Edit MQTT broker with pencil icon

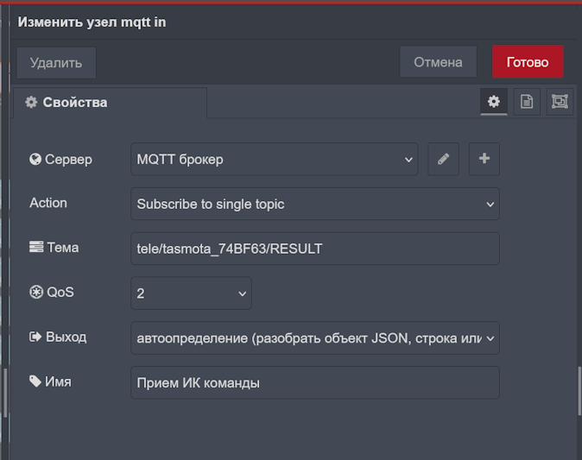tap(443, 159)
